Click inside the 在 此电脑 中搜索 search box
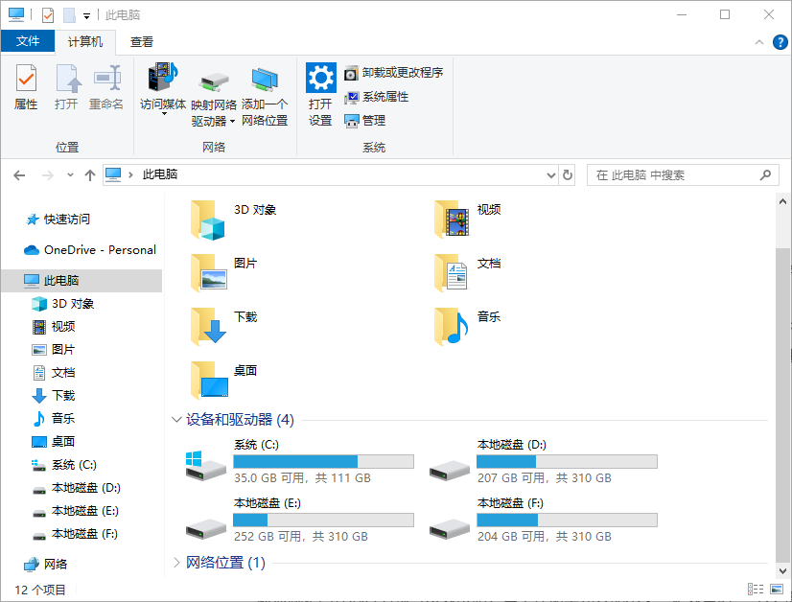 point(671,174)
